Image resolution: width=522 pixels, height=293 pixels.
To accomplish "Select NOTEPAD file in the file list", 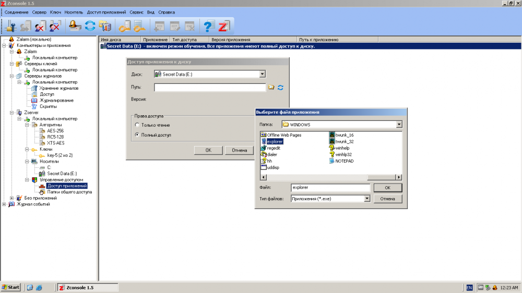I will tap(341, 161).
